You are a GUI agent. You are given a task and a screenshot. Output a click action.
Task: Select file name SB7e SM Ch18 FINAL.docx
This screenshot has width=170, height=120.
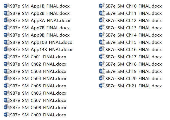(x=134, y=64)
